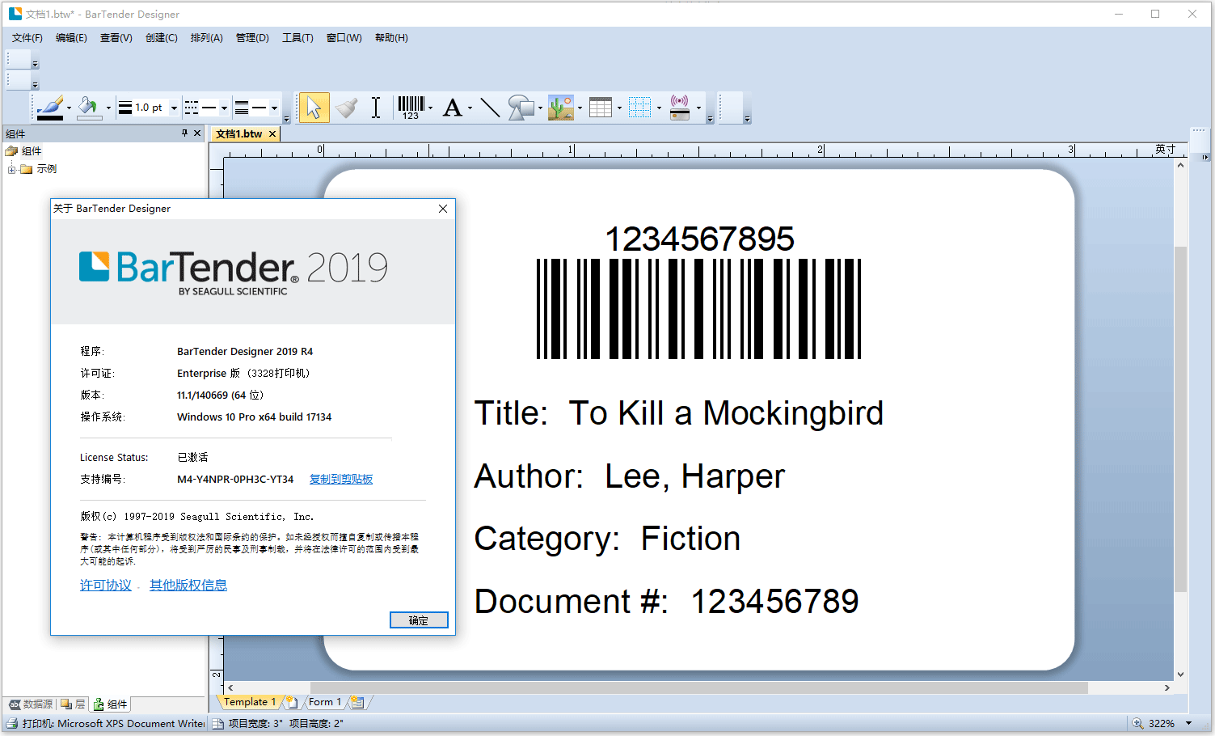Select the shape creation tool
This screenshot has width=1215, height=736.
[x=521, y=108]
